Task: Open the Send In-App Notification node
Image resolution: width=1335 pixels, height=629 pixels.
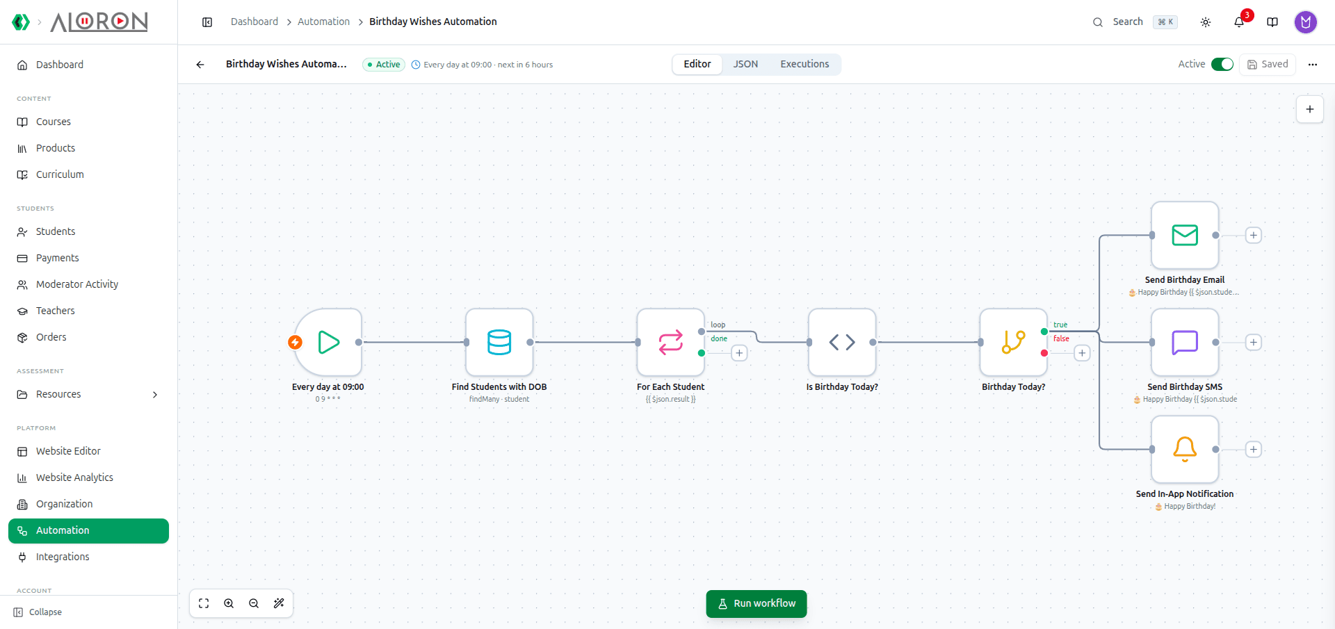Action: (x=1185, y=449)
